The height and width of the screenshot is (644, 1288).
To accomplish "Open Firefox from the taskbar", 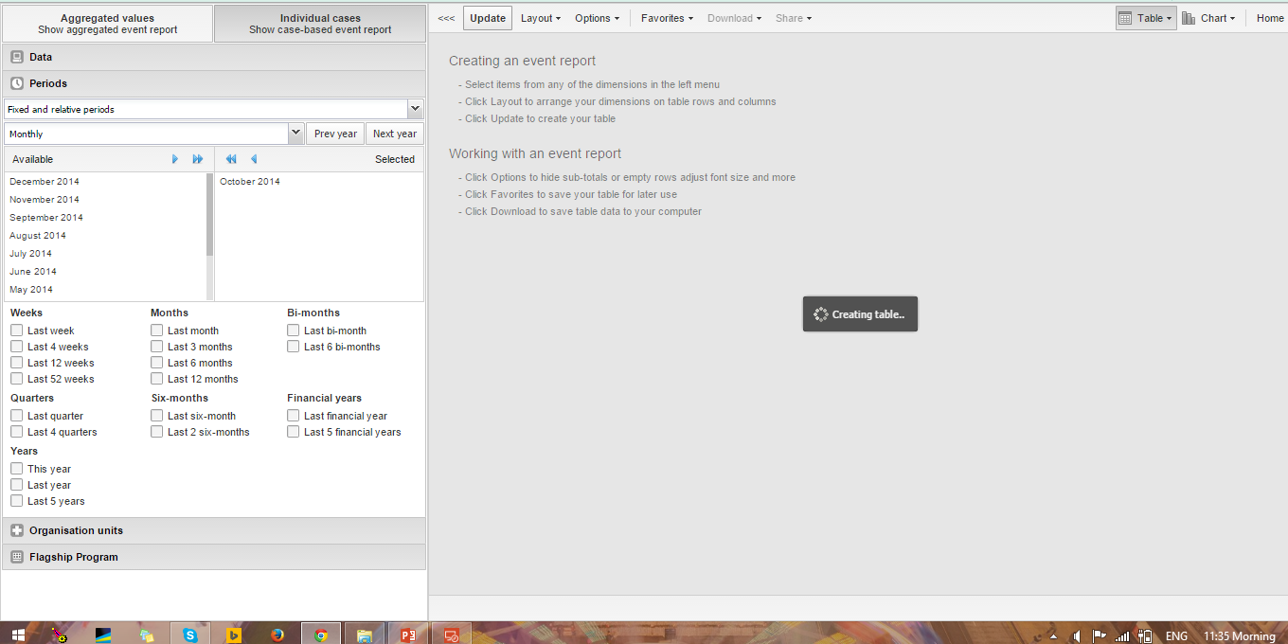I will [x=277, y=635].
